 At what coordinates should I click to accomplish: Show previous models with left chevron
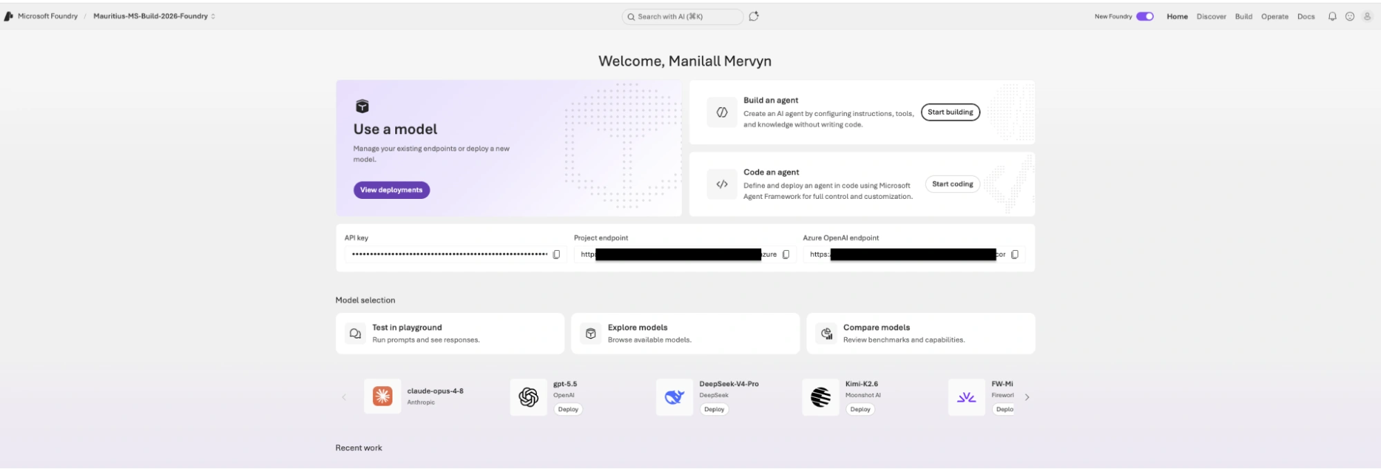pyautogui.click(x=344, y=397)
